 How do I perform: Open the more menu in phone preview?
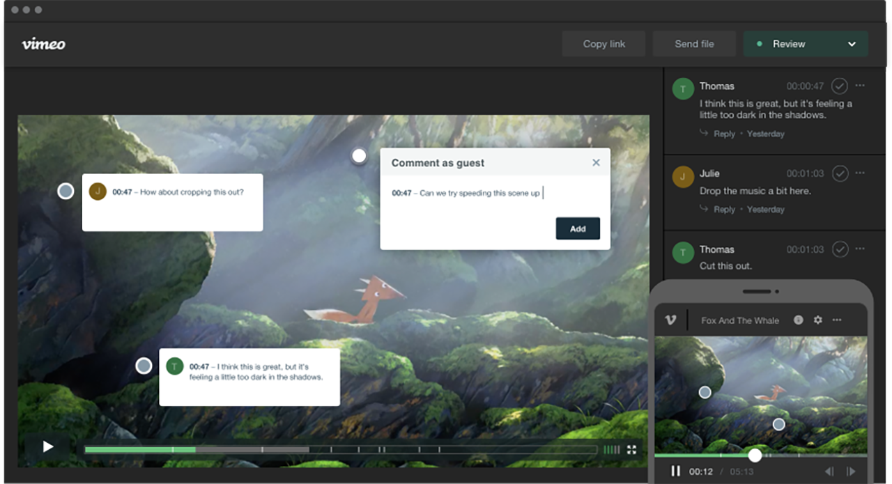pos(837,320)
